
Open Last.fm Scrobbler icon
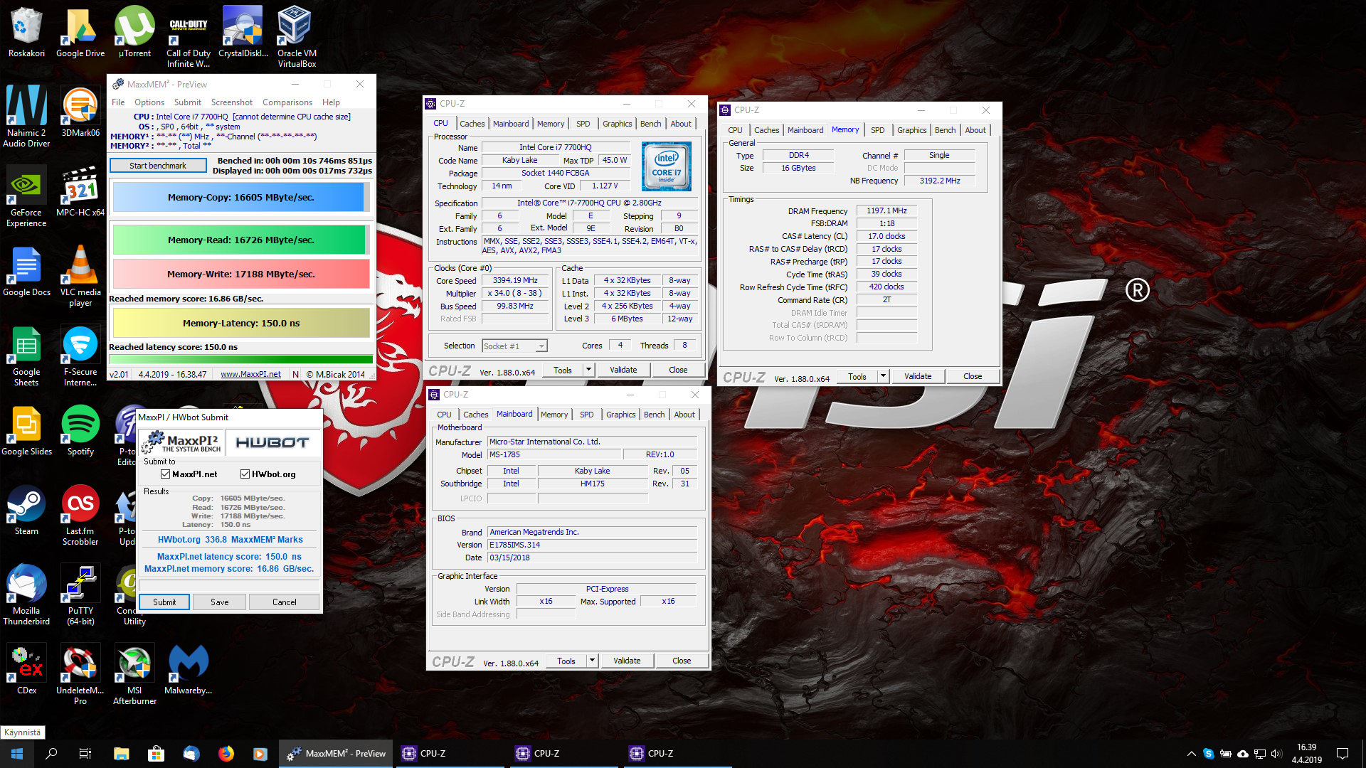80,516
